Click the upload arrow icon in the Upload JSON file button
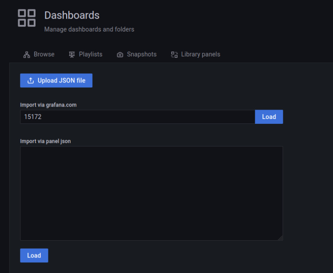The height and width of the screenshot is (273, 333). tap(31, 81)
